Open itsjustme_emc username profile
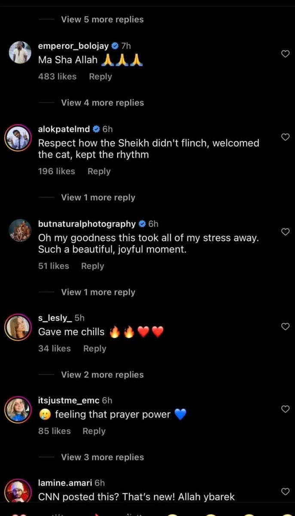Viewport: 295px width, 516px height. click(x=69, y=400)
